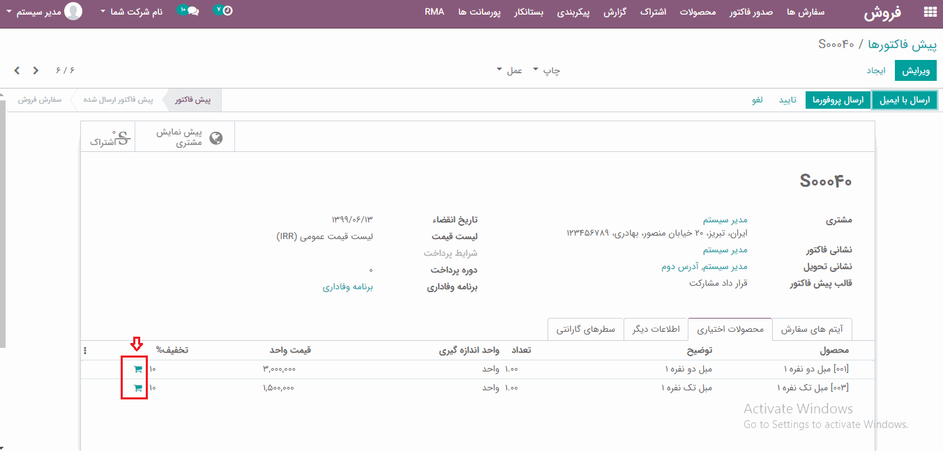Switch to the آیتم های سفارش tab
943x451 pixels.
812,329
